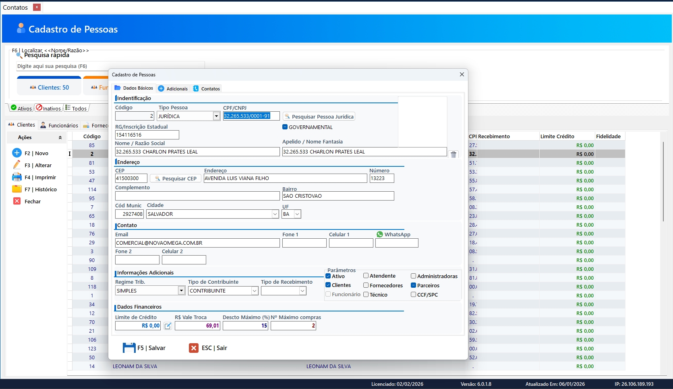Open the Adicionais tab

coord(173,88)
